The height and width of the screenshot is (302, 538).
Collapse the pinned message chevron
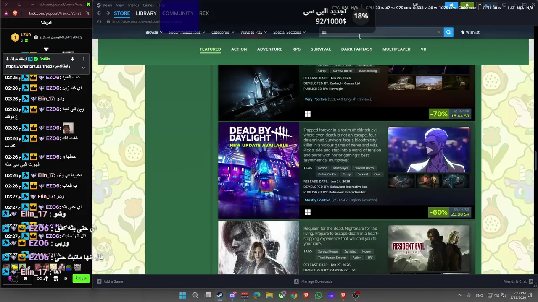tap(84, 68)
